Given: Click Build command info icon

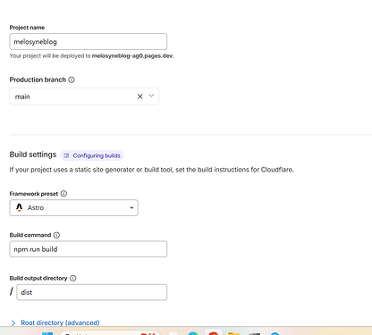Looking at the screenshot, I should (x=56, y=235).
